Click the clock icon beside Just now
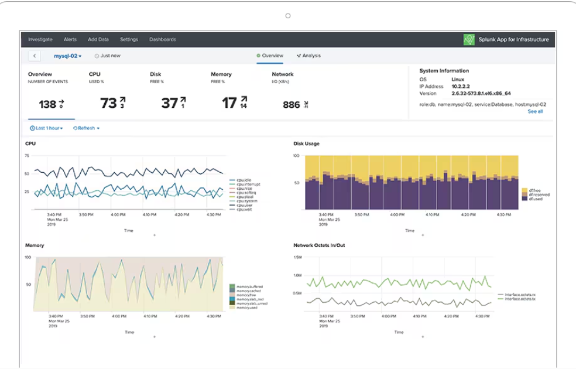Screen dimensions: 576x369 [97, 56]
